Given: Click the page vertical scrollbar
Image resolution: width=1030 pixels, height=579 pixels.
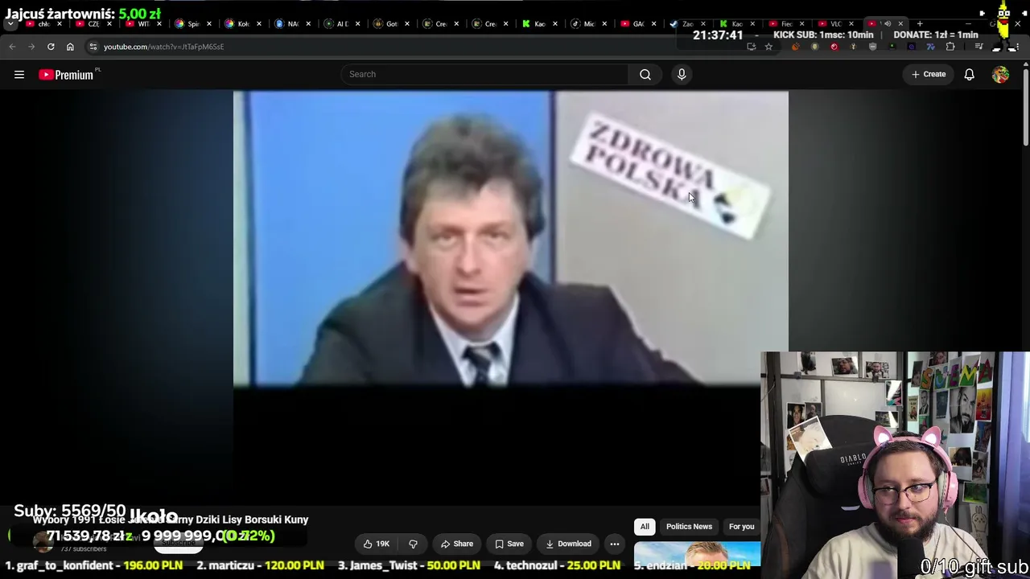Looking at the screenshot, I should point(1025,109).
